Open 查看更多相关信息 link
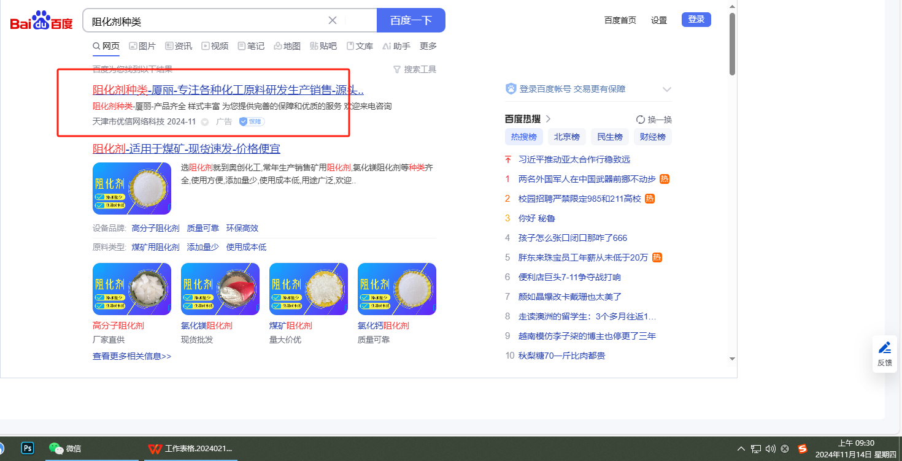 pyautogui.click(x=132, y=356)
